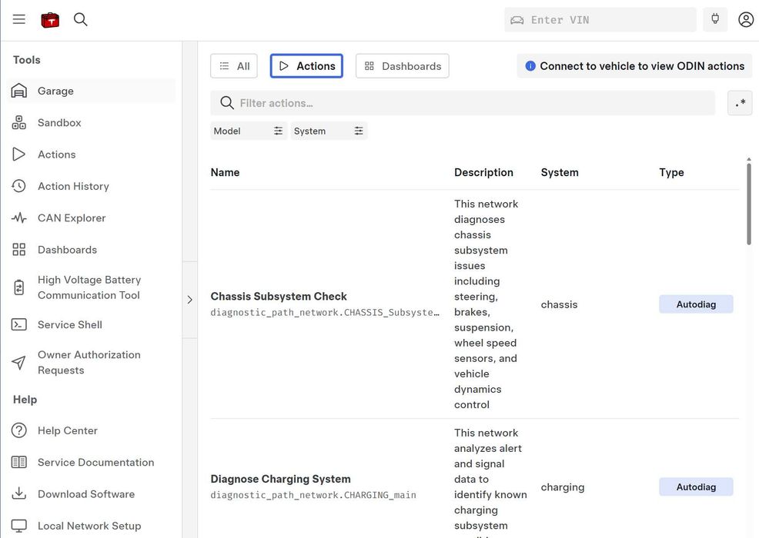The height and width of the screenshot is (538, 759).
Task: Click the Autodiag badge for charging row
Action: pos(696,487)
